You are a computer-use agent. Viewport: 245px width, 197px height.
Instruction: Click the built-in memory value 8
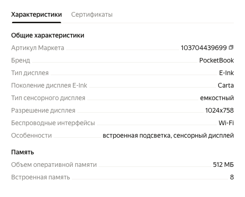pos(232,177)
